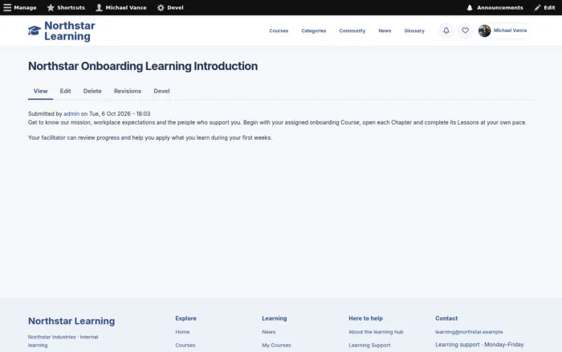562x352 pixels.
Task: Open the Learning Support footer link
Action: point(369,346)
